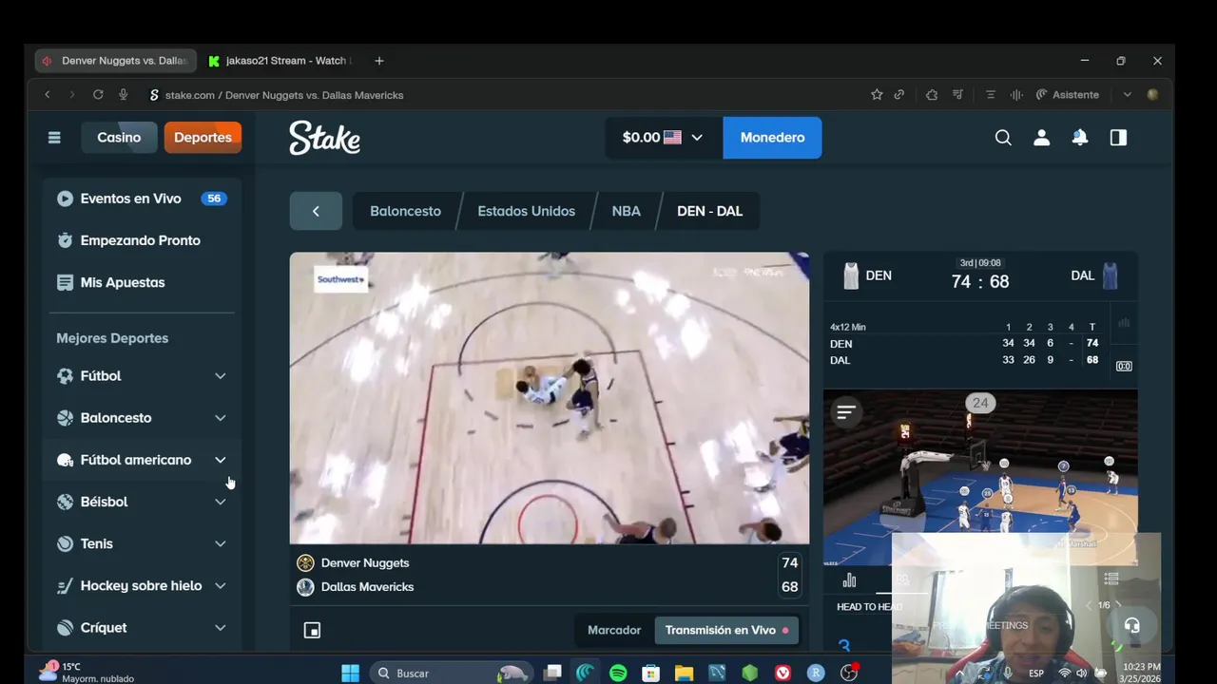
Task: Open the Monedero wallet button
Action: click(772, 138)
